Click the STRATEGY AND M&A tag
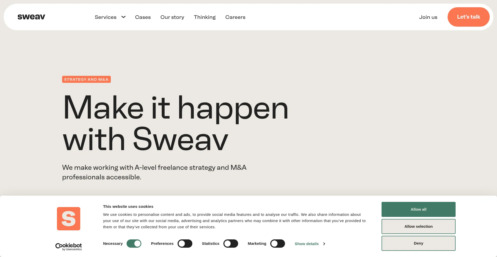Image resolution: width=497 pixels, height=257 pixels. 86,79
